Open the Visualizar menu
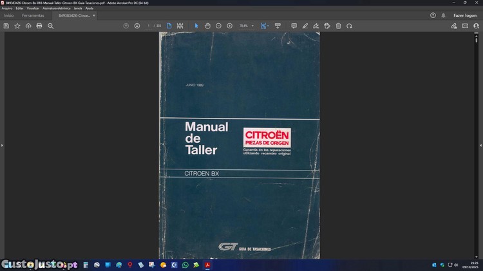This screenshot has height=271, width=483. pos(33,8)
